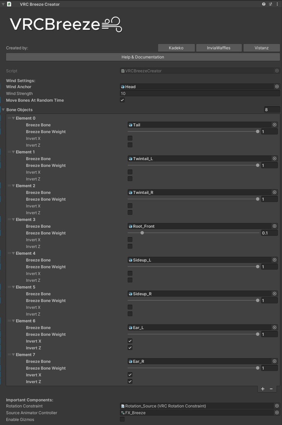282x425 pixels.
Task: Disable Invert Z for Ear_L
Action: [130, 348]
